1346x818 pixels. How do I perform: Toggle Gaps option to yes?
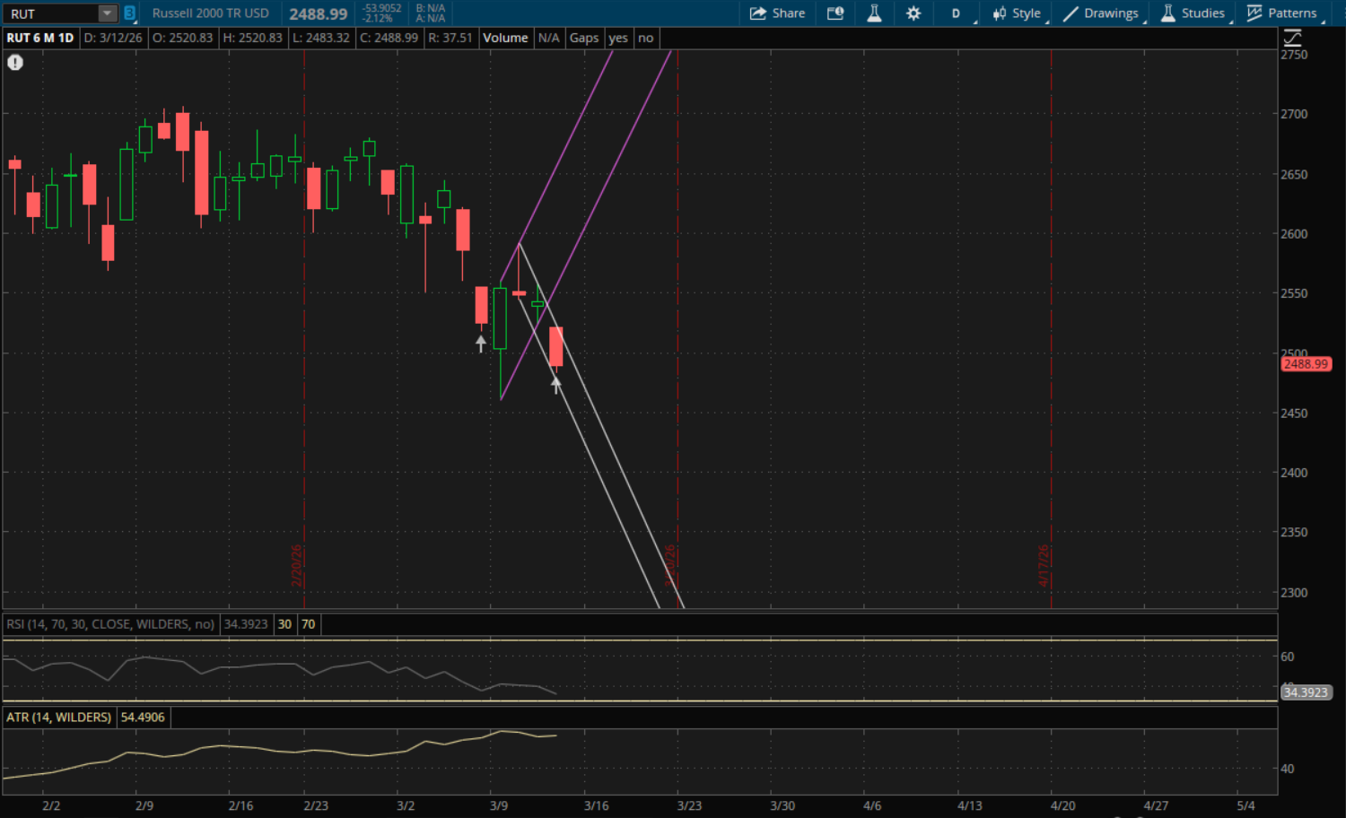coord(617,38)
